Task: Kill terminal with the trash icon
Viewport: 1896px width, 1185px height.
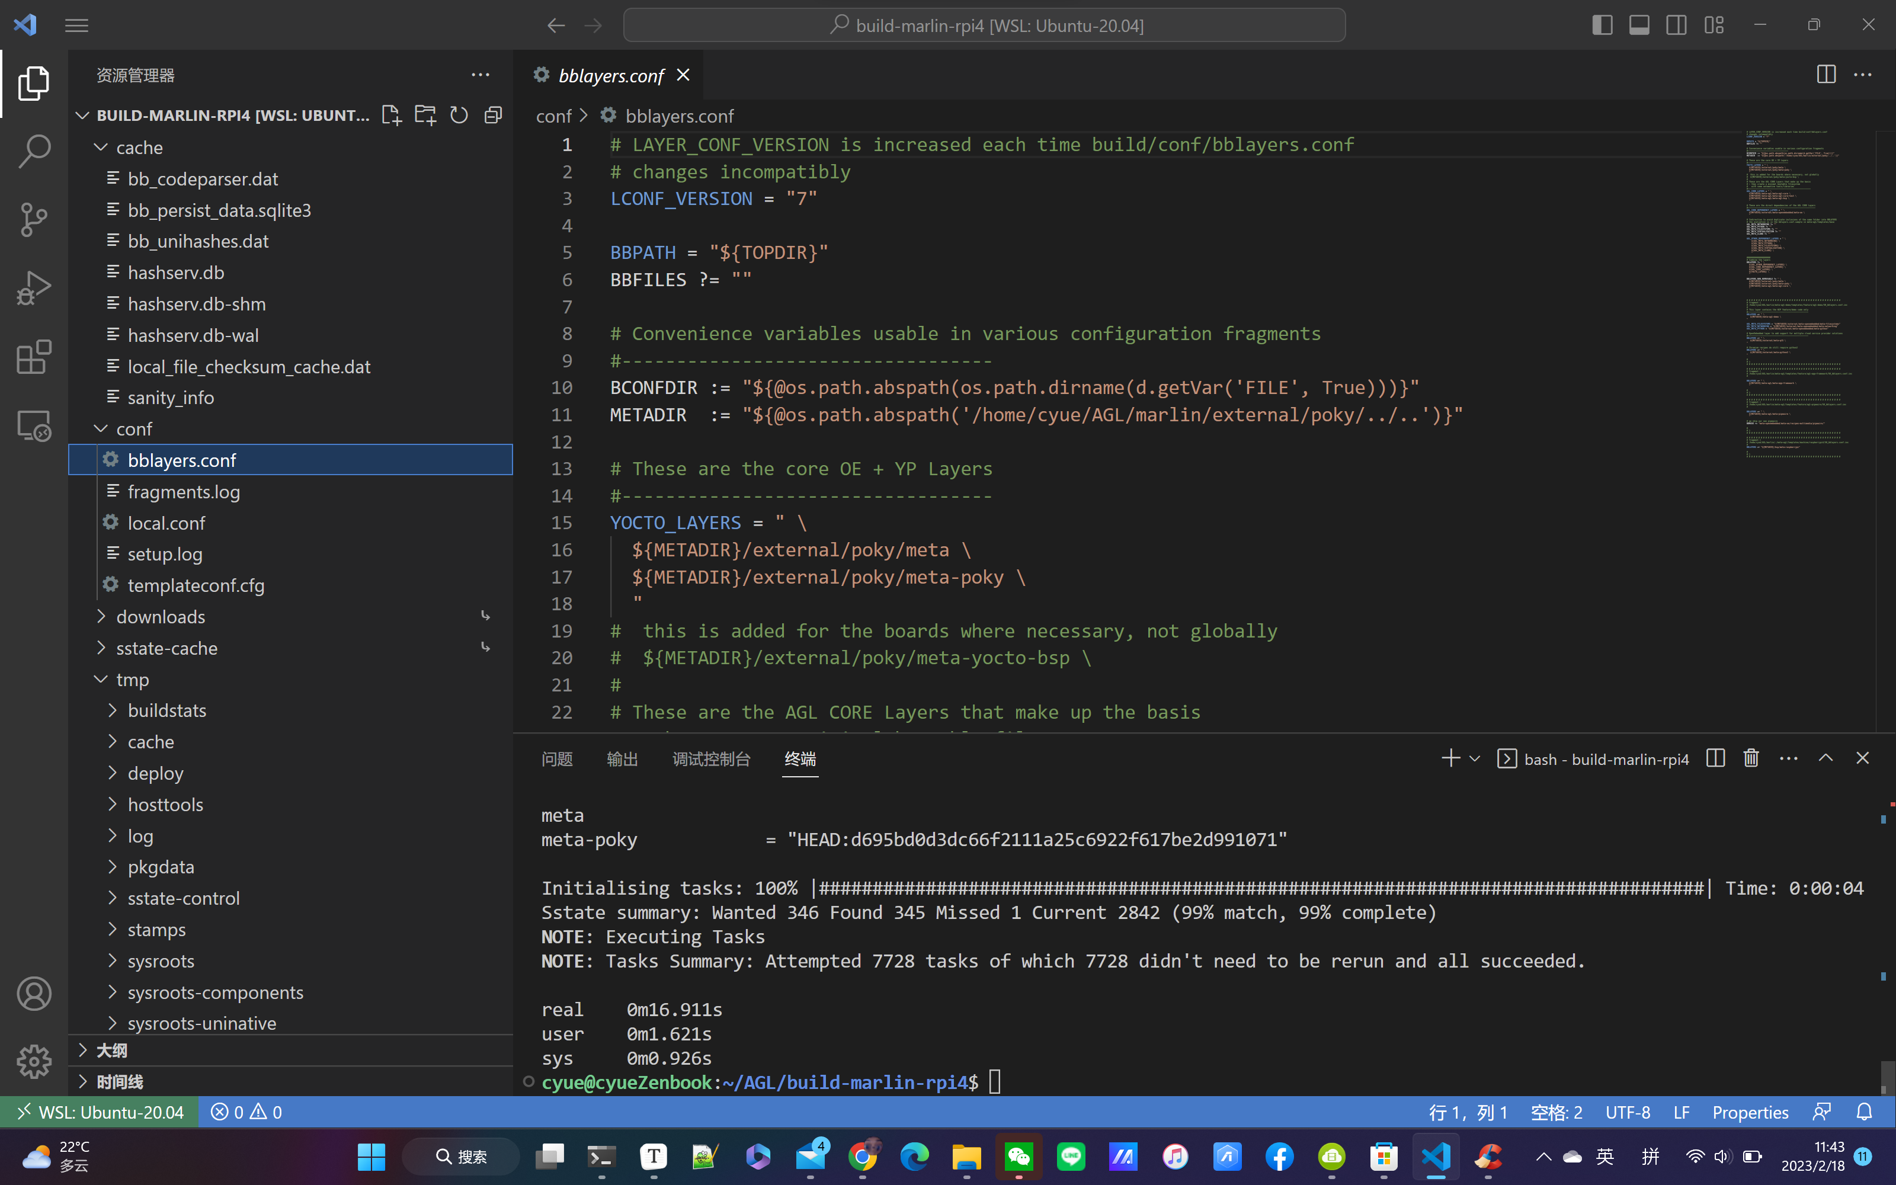Action: pyautogui.click(x=1751, y=758)
